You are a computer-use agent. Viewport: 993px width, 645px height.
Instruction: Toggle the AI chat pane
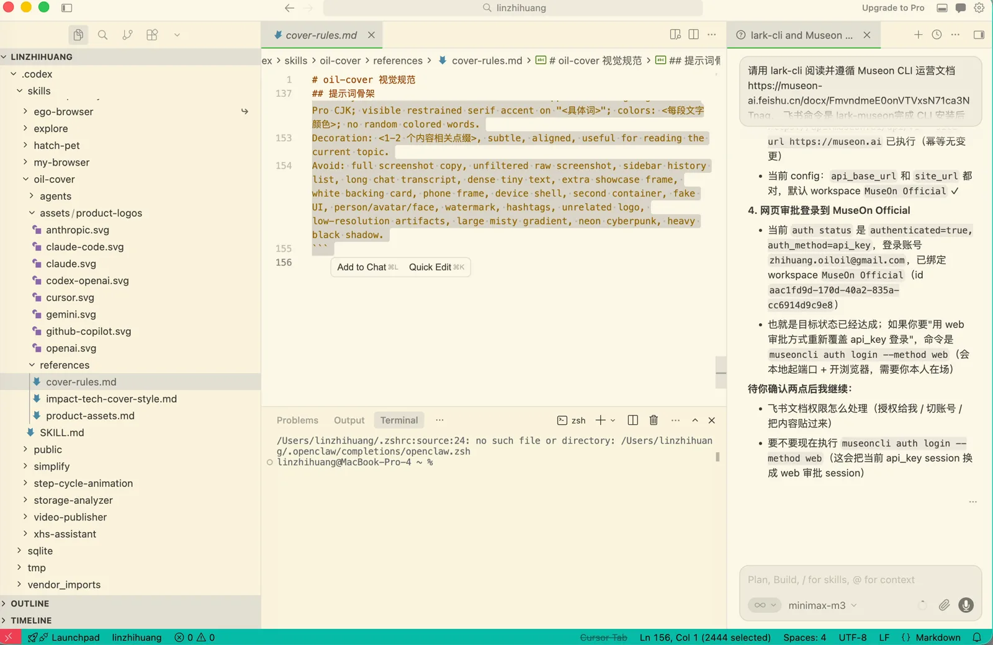(979, 35)
